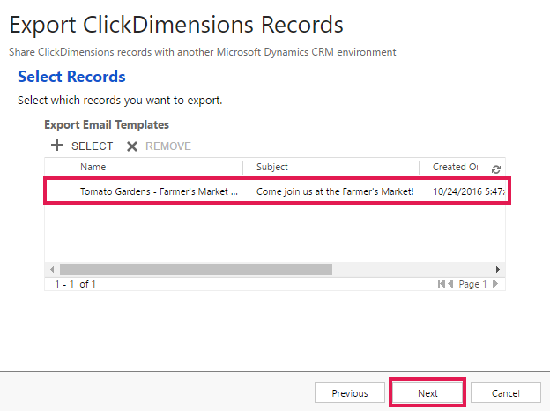Sort the grid by the Created On column

point(455,167)
